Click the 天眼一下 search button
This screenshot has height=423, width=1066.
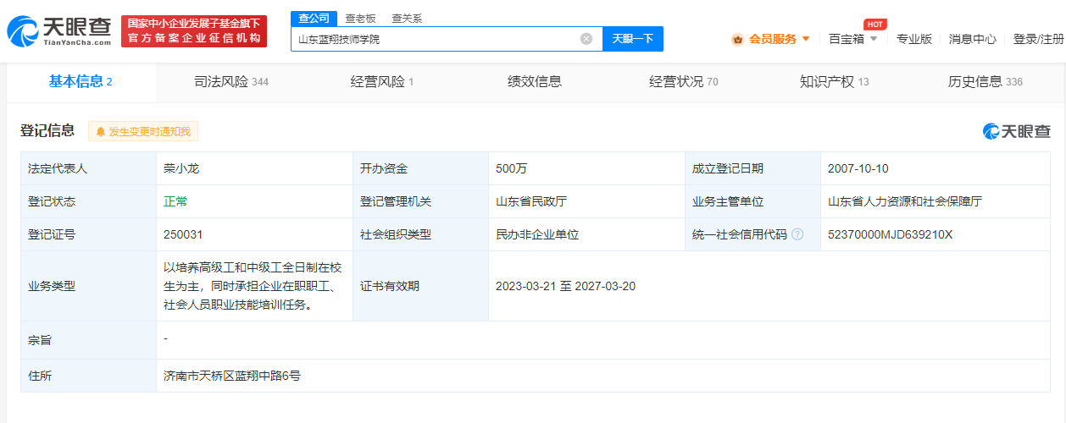[633, 39]
